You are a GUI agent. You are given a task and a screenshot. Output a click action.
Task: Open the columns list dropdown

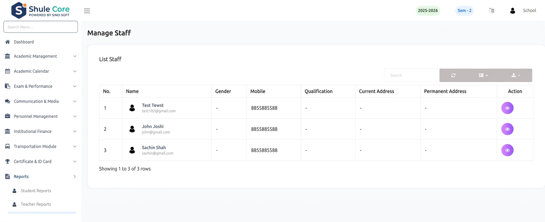(x=483, y=75)
